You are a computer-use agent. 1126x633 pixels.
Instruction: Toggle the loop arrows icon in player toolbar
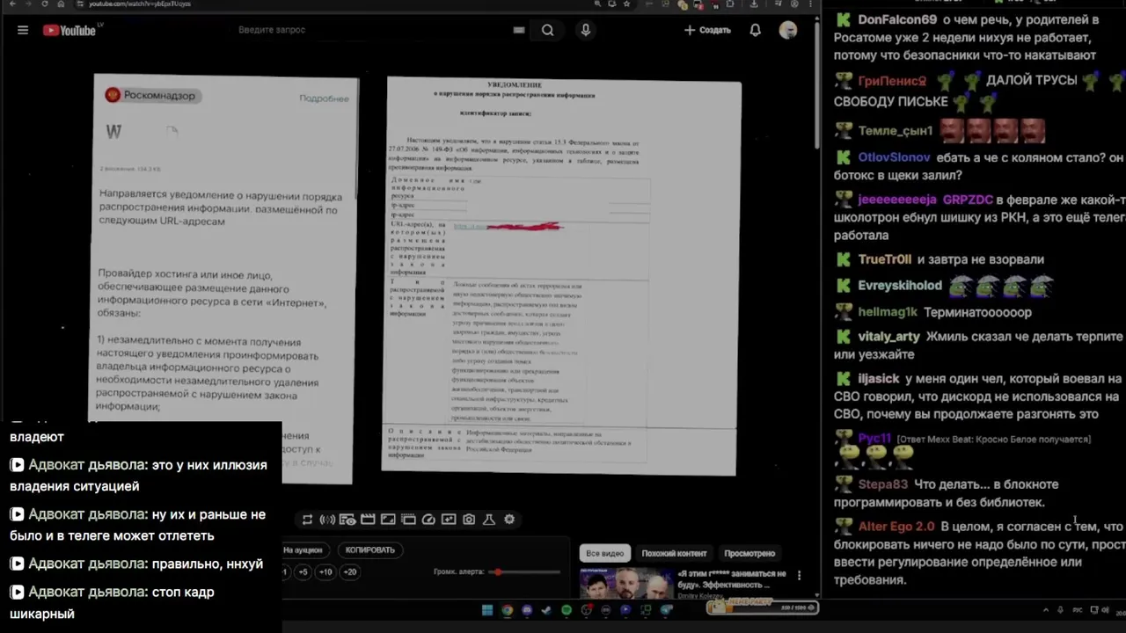click(x=307, y=520)
